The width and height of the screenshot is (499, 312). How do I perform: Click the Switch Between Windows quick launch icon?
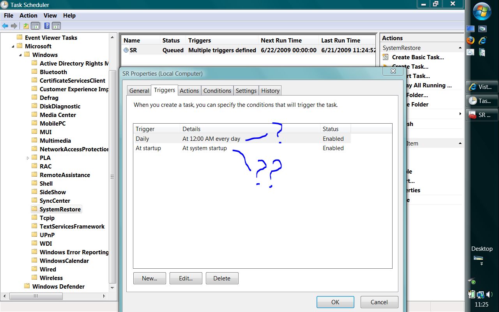pyautogui.click(x=483, y=29)
